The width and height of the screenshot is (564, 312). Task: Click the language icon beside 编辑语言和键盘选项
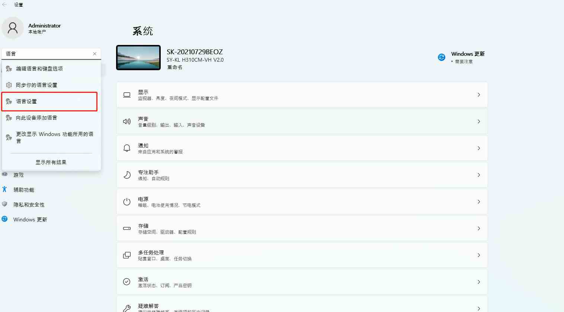click(x=9, y=69)
